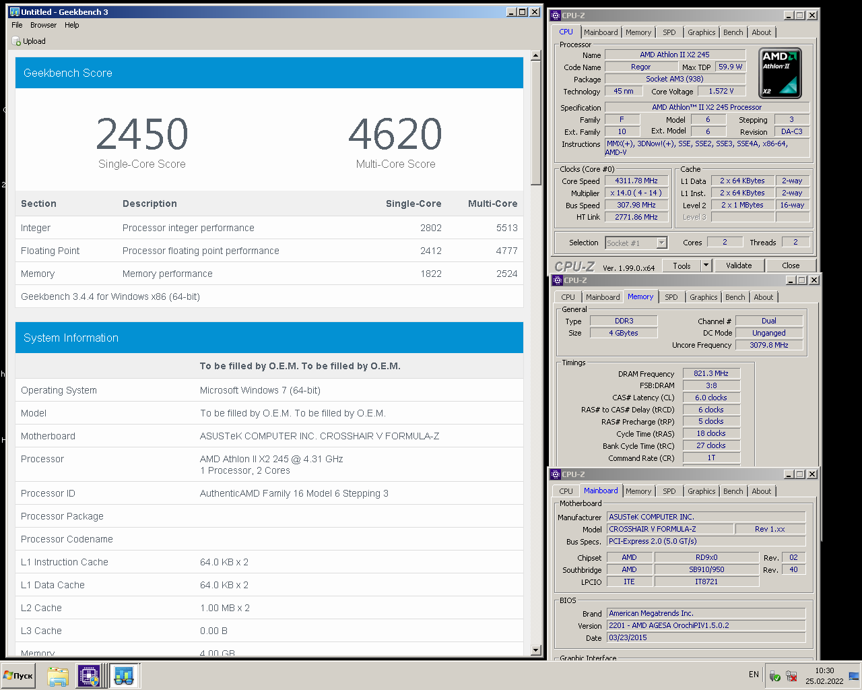Click the security shield tray icon
The image size is (862, 690).
tap(775, 676)
